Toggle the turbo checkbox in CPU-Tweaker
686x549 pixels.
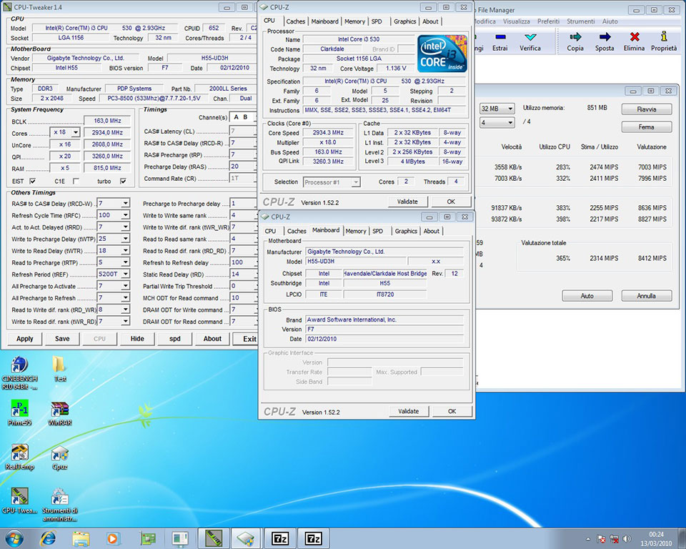pos(123,181)
